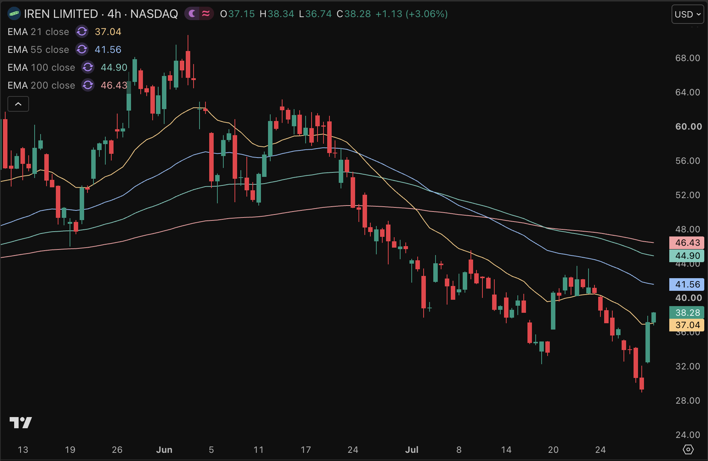Click the moon post-market session icon

tap(192, 14)
